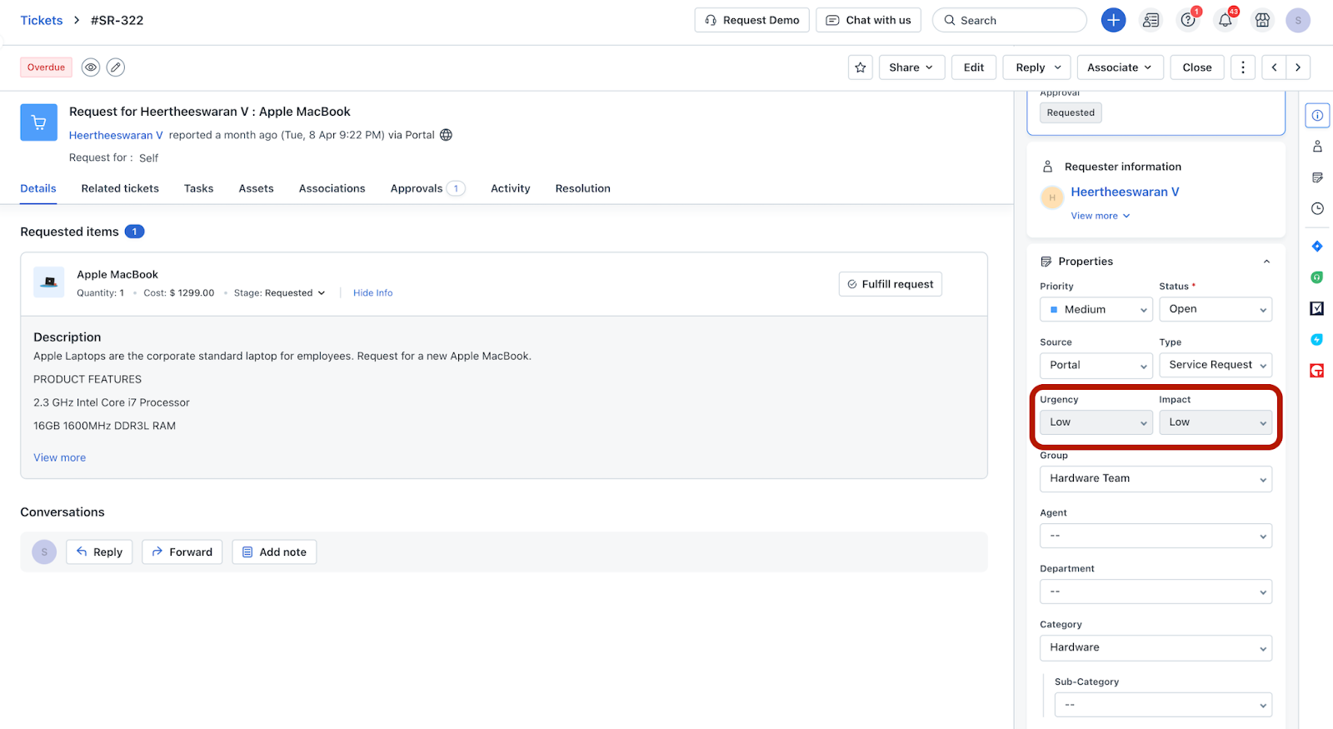This screenshot has height=729, width=1333.
Task: Star this ticket as favorite
Action: 861,67
